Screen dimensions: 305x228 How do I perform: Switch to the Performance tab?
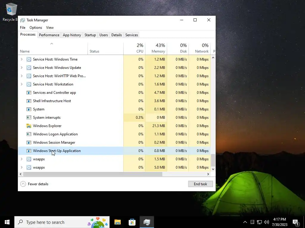point(49,35)
